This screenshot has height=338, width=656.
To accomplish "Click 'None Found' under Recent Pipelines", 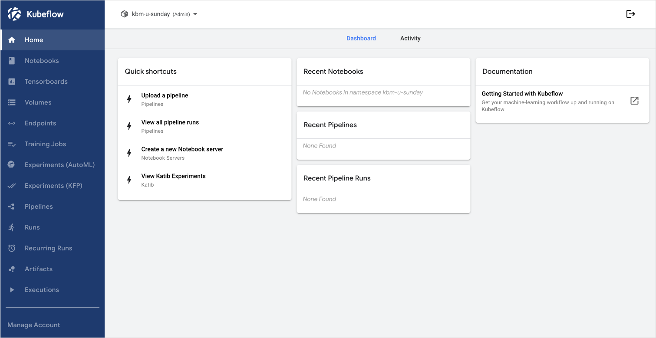I will [x=320, y=146].
